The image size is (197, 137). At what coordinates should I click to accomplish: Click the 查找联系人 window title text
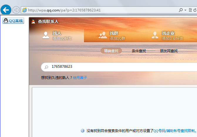pos(48,21)
